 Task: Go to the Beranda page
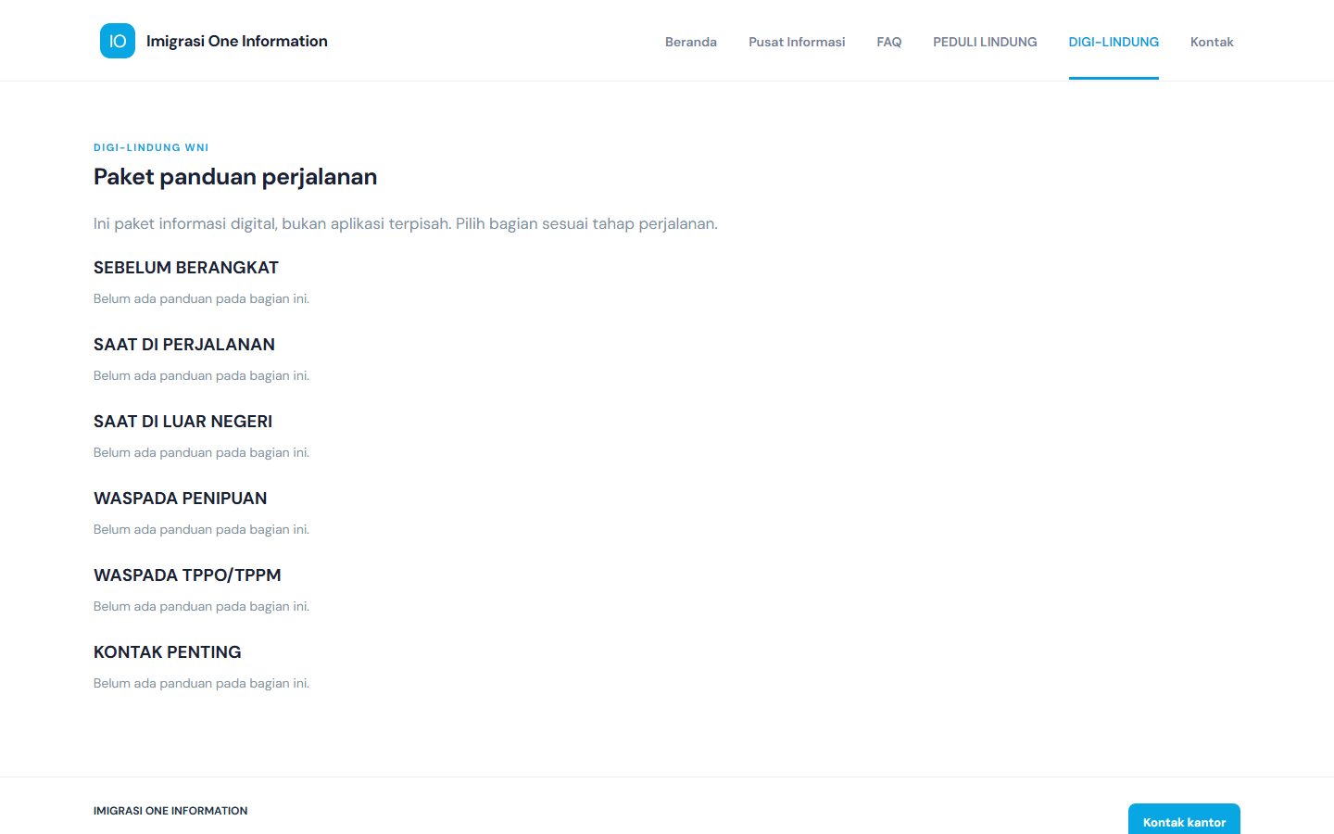pyautogui.click(x=691, y=42)
